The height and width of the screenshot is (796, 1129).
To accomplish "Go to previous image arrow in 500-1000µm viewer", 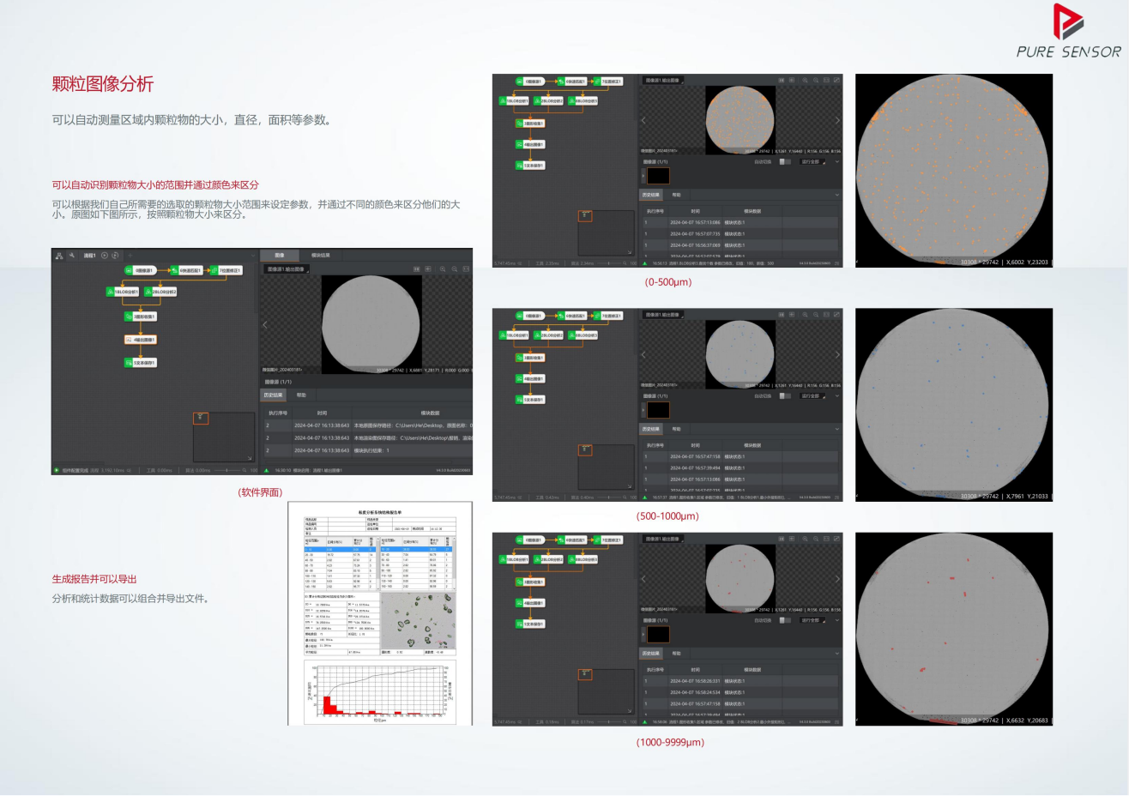I will [x=643, y=354].
